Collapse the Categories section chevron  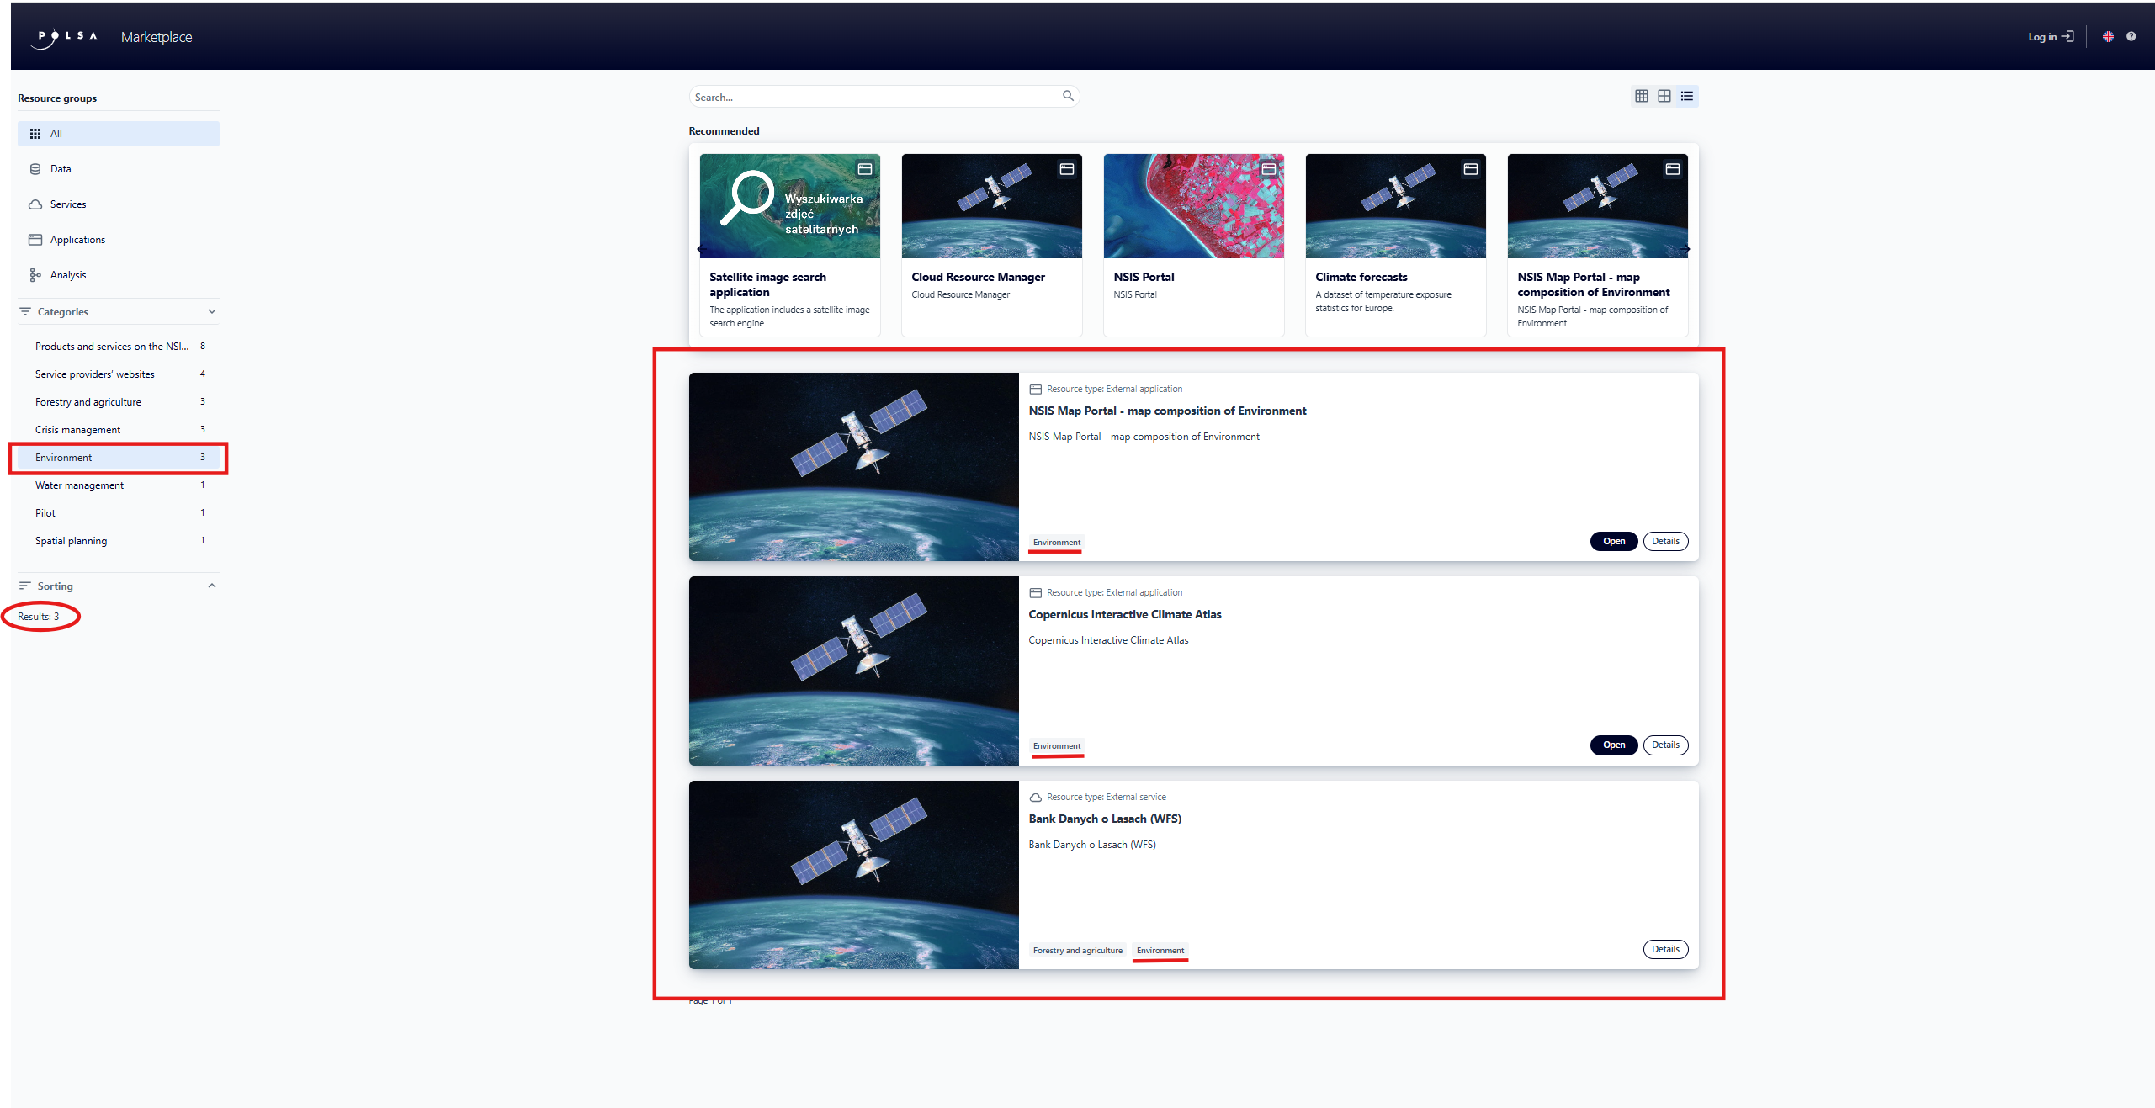212,311
